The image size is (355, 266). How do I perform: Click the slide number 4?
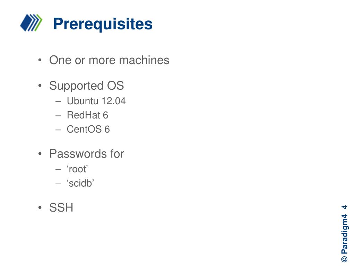pos(344,207)
